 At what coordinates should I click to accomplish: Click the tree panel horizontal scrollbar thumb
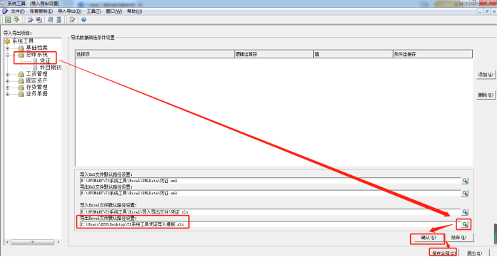pyautogui.click(x=32, y=242)
